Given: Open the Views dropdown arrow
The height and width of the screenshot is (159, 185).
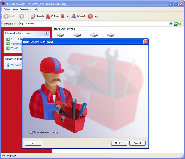Looking at the screenshot, I should (68, 16).
